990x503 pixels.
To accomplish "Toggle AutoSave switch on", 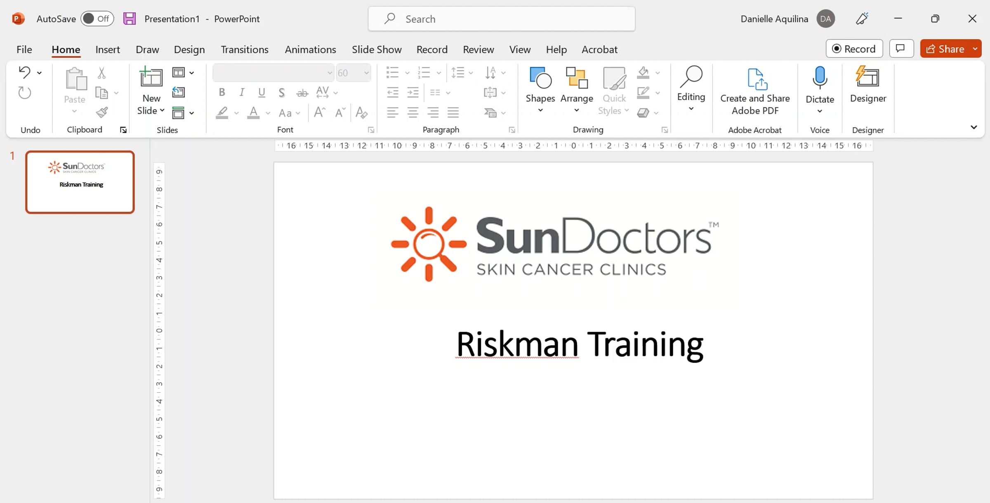I will pyautogui.click(x=97, y=19).
